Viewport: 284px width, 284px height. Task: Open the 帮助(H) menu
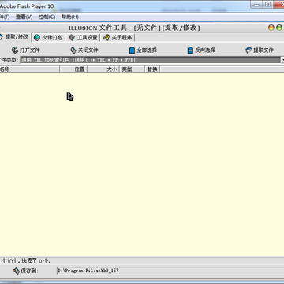pyautogui.click(x=70, y=17)
